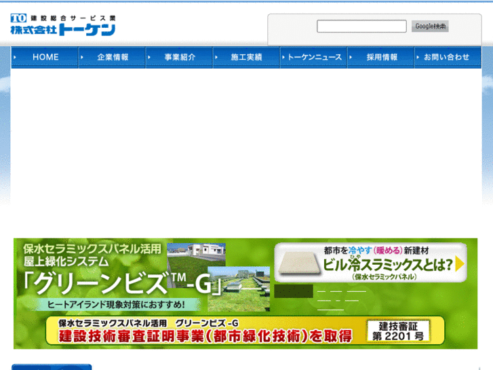
Task: Go to the 事業紹介 menu item
Action: (x=180, y=57)
